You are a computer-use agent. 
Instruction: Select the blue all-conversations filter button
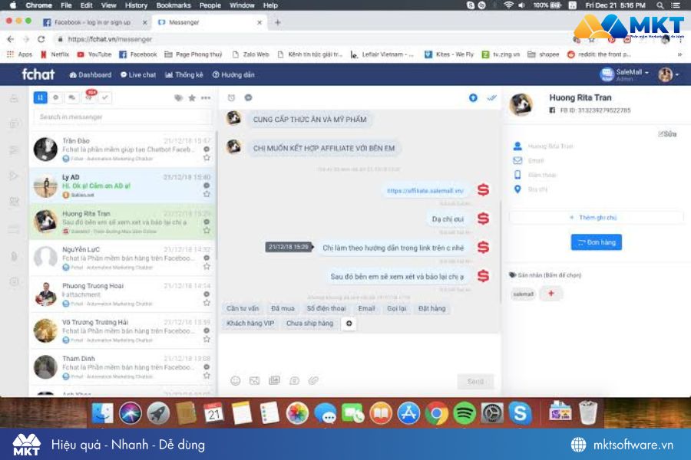pyautogui.click(x=40, y=97)
